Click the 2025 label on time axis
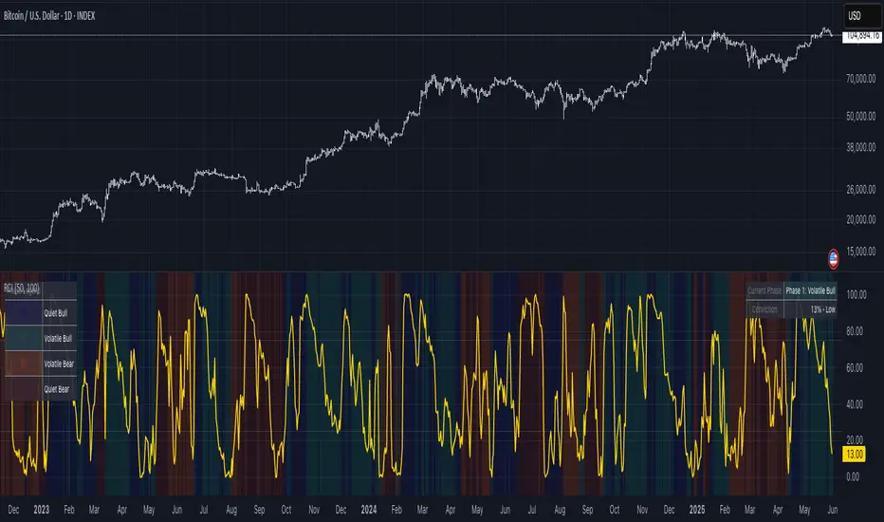 pos(697,510)
